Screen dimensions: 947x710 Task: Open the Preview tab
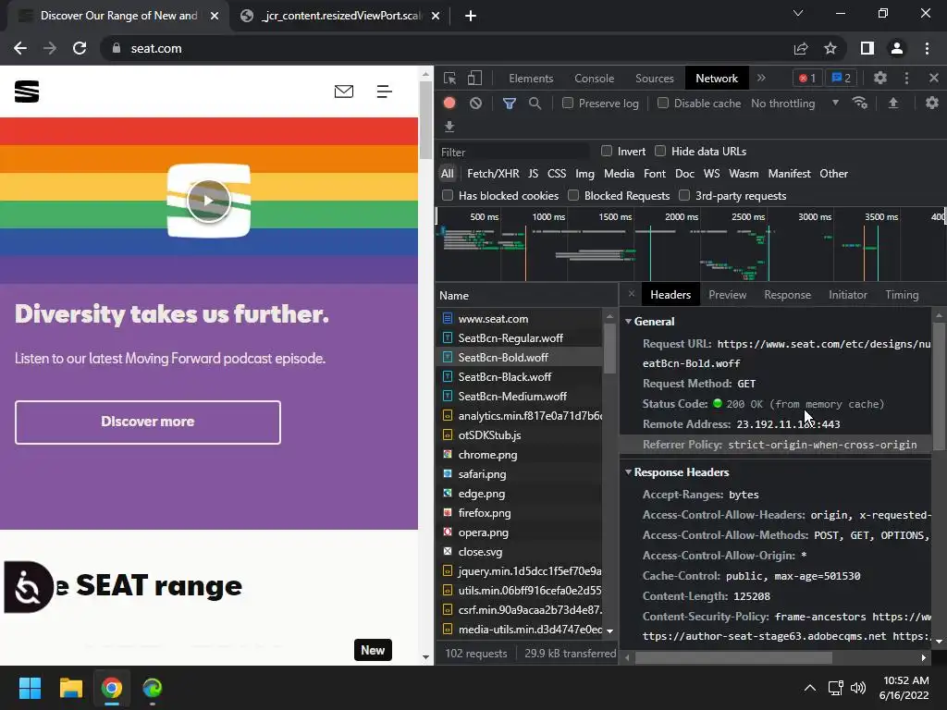[727, 295]
